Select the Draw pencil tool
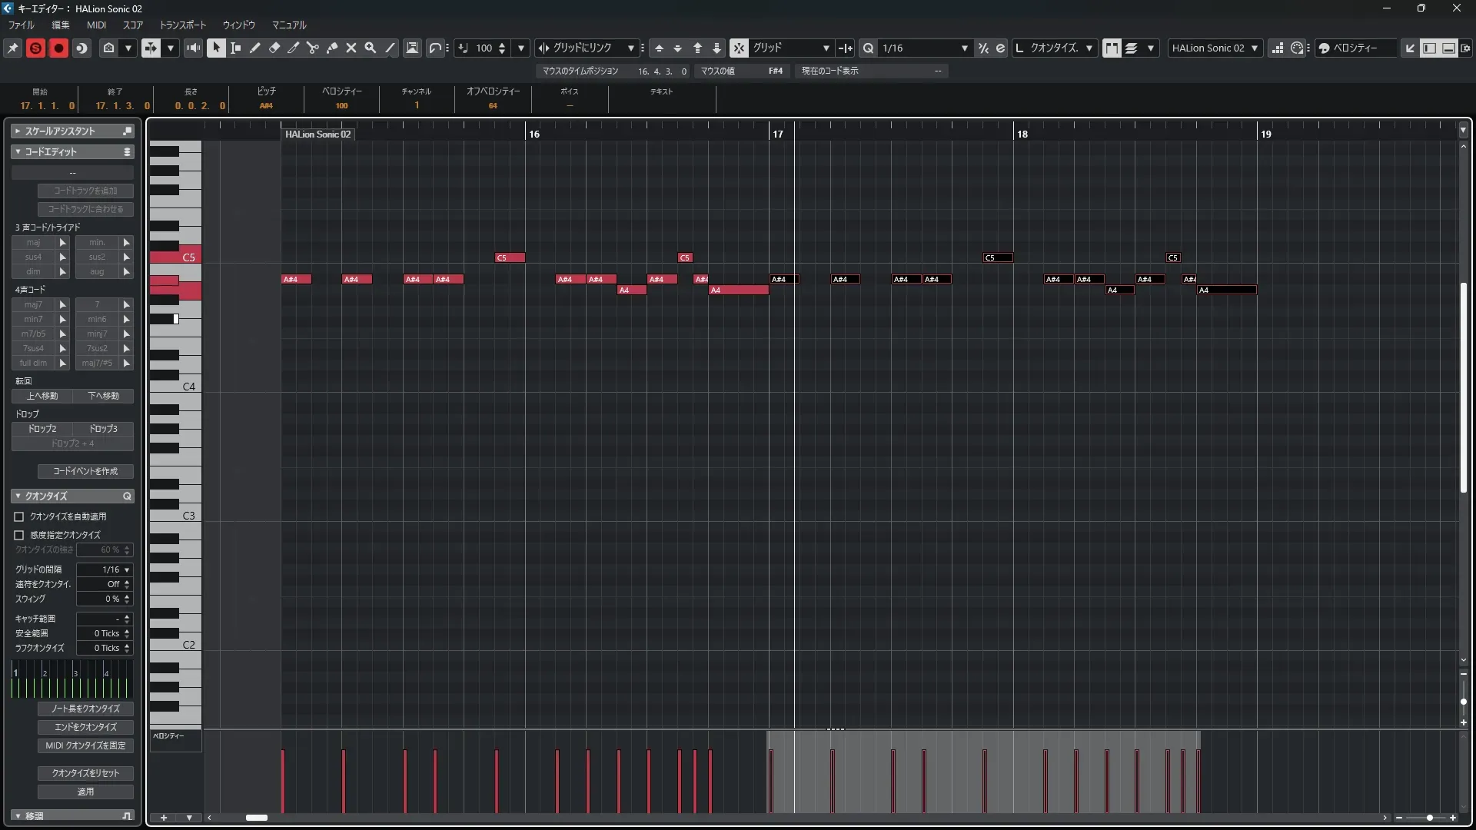The width and height of the screenshot is (1476, 830). click(x=255, y=48)
